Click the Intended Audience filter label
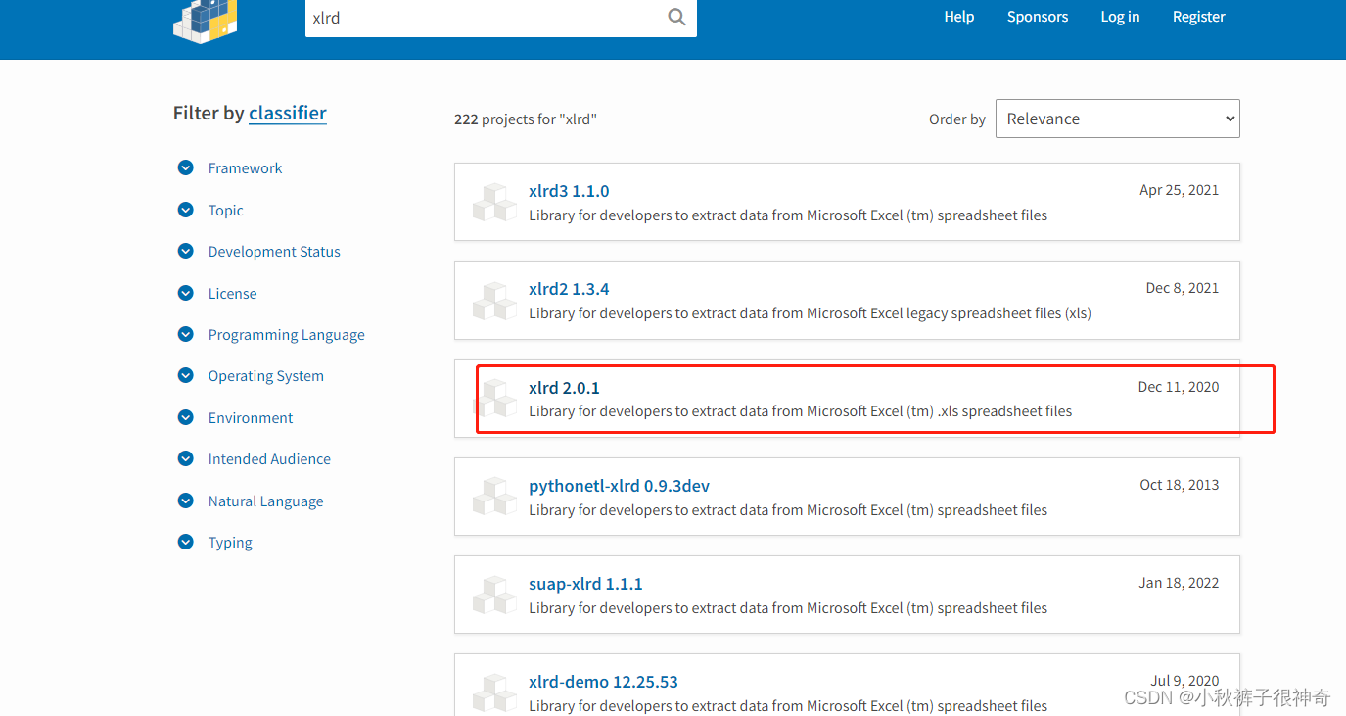Screen dimensions: 1346x716 pyautogui.click(x=269, y=458)
